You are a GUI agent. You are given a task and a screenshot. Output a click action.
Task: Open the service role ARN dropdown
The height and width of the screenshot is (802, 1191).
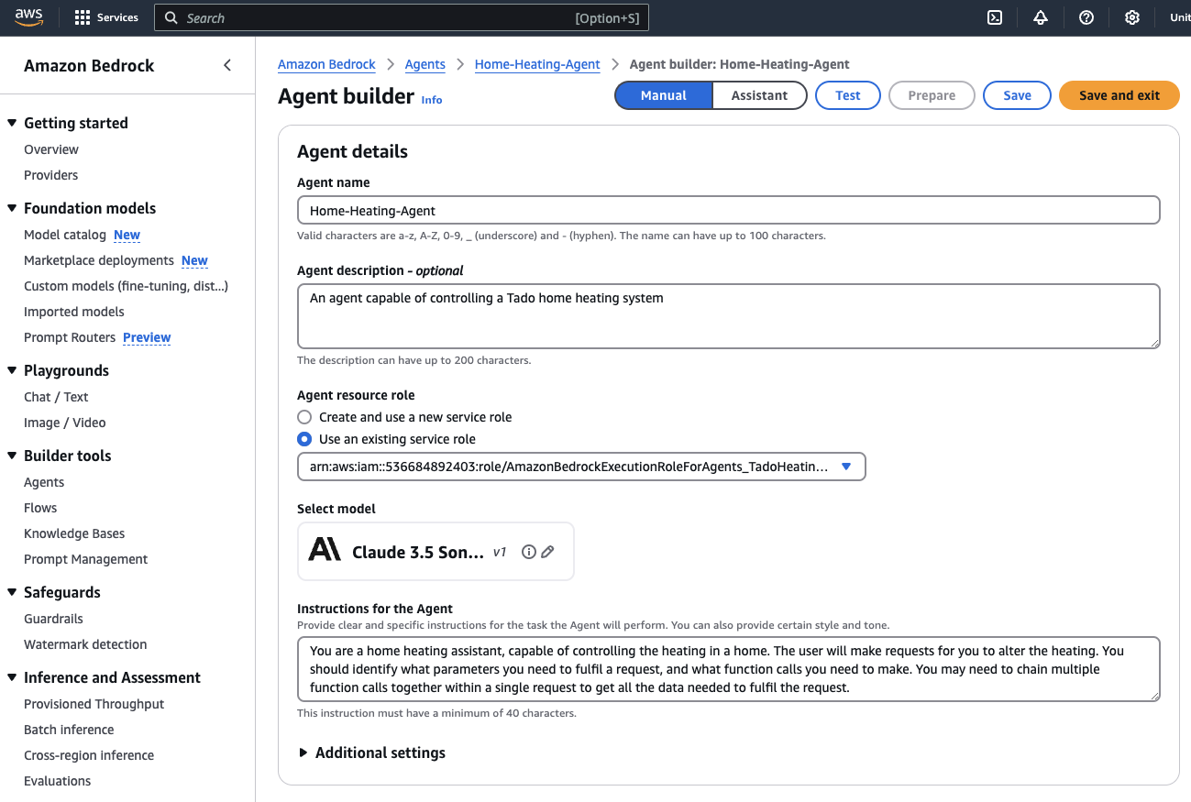(581, 467)
